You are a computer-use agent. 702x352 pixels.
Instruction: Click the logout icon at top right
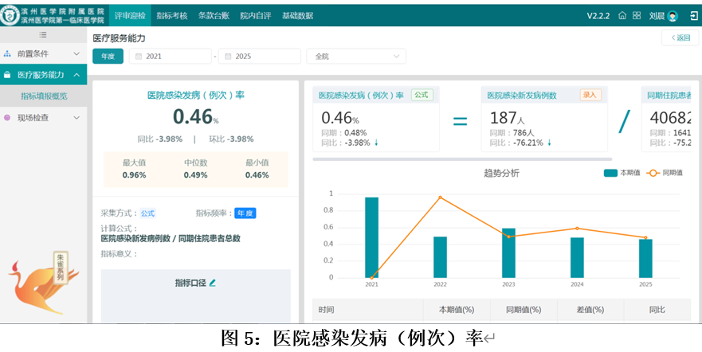click(694, 16)
